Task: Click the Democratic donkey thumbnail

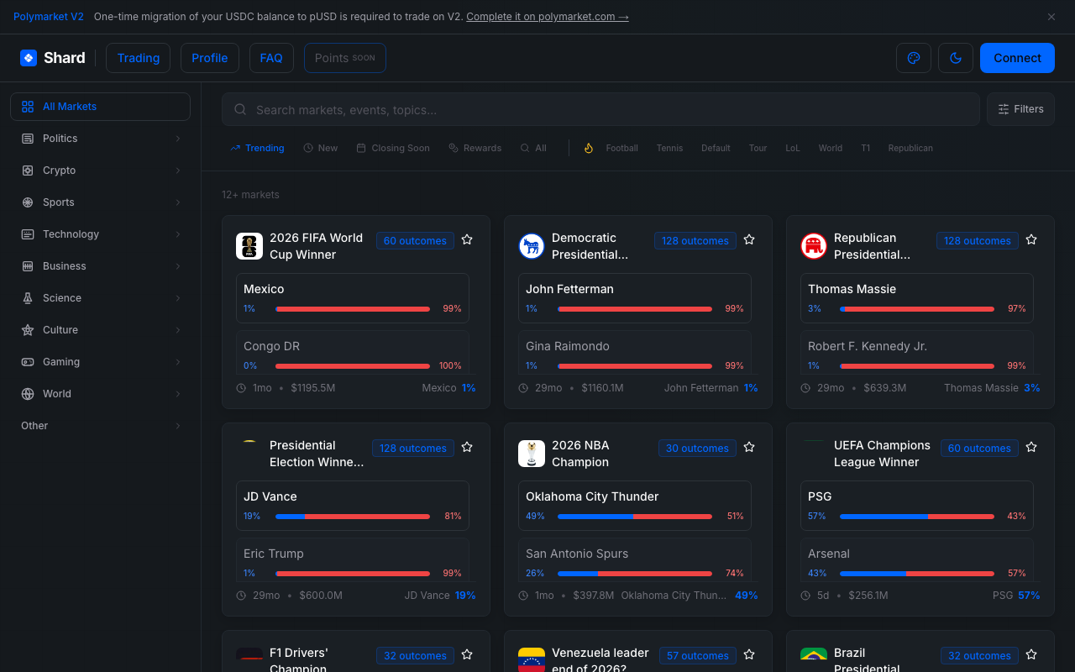Action: point(532,246)
